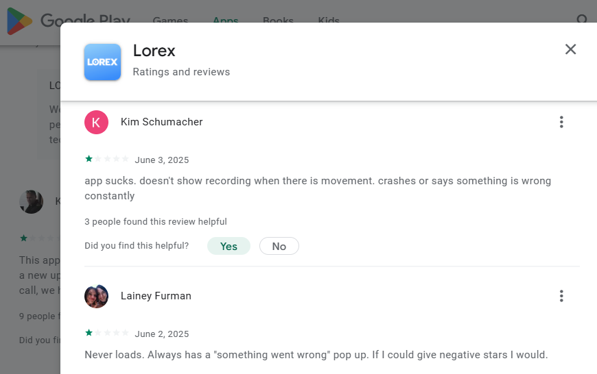Click the 'Ratings and reviews' subtitle
597x374 pixels.
[181, 72]
